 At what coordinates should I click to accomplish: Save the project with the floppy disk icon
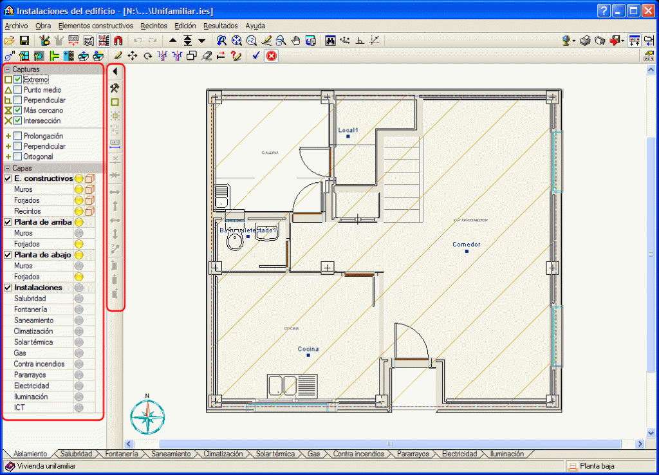[x=24, y=41]
